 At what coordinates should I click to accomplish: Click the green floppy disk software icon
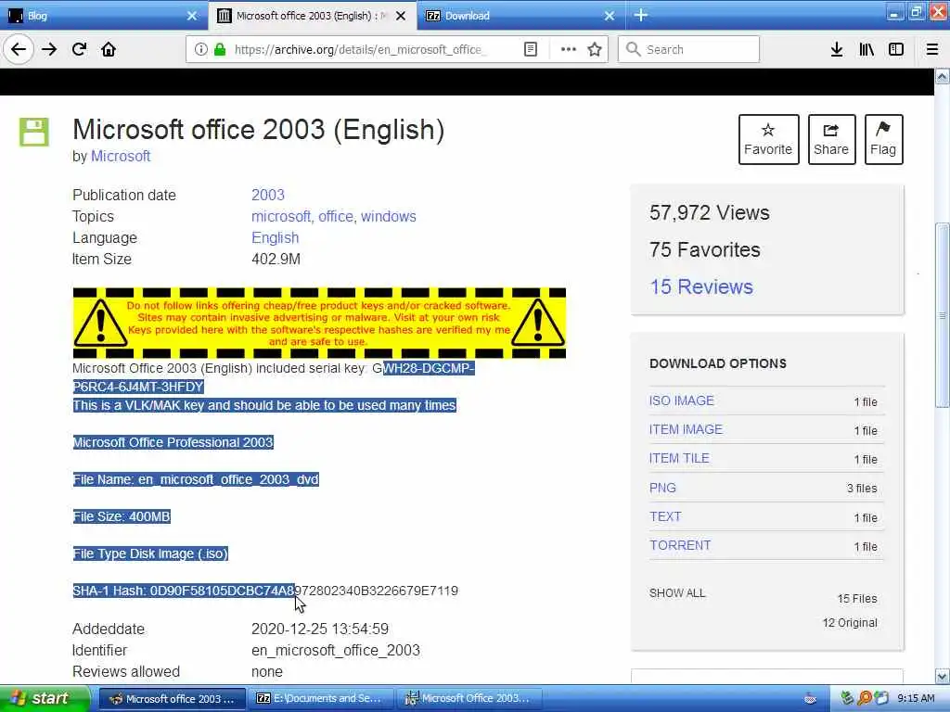click(x=34, y=132)
